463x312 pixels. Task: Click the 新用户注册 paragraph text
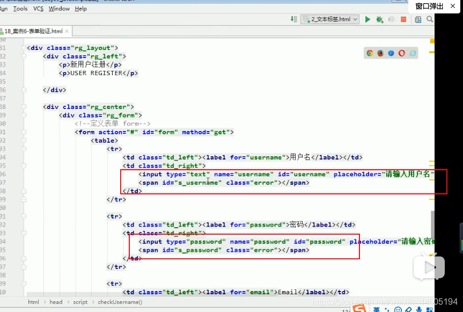(x=87, y=64)
